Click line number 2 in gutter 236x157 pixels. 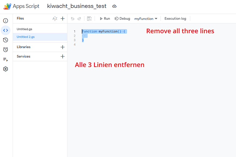pos(75,36)
